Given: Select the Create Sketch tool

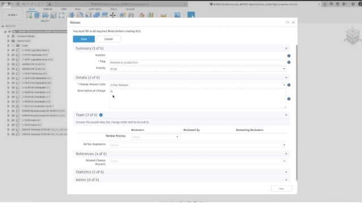Looking at the screenshot, I should click(x=29, y=15).
